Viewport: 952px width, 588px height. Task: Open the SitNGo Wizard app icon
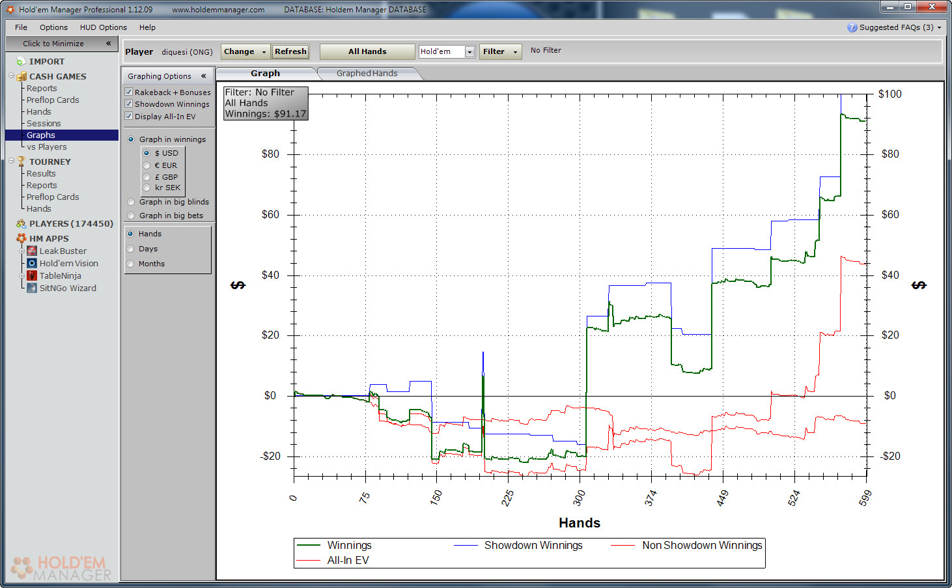[32, 288]
